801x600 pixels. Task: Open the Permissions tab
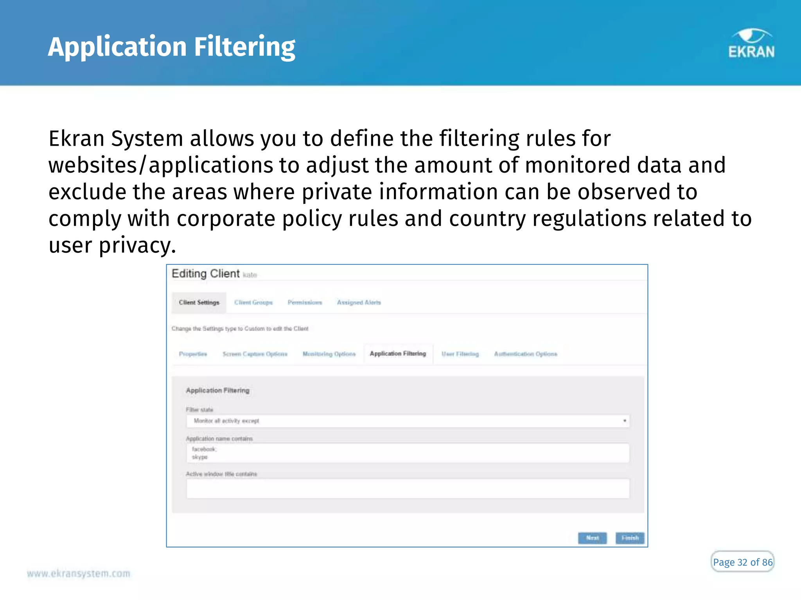tap(305, 302)
